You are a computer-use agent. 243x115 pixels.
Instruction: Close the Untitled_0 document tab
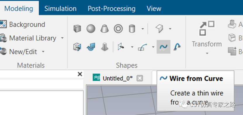tap(140, 78)
